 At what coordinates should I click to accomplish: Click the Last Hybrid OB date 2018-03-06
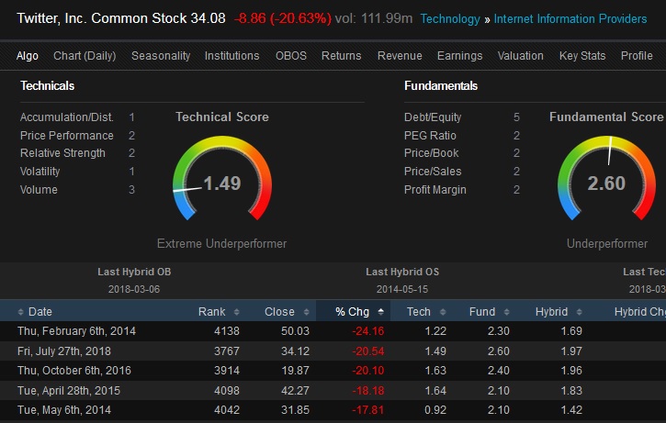(x=134, y=289)
